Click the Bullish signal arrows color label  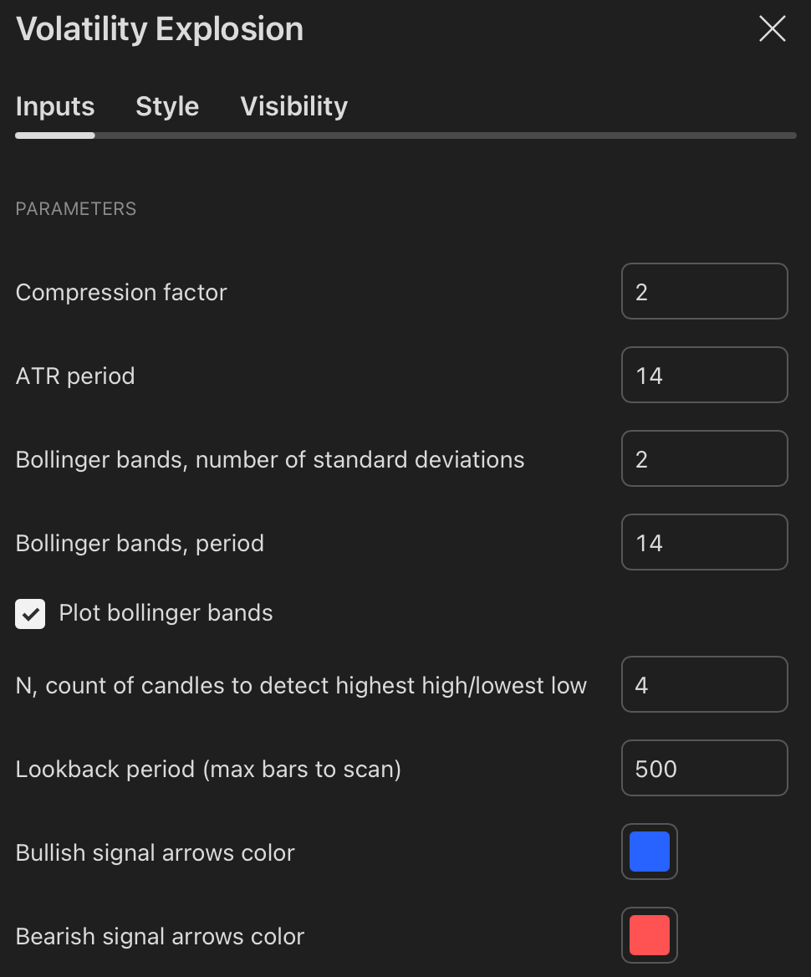[x=156, y=852]
